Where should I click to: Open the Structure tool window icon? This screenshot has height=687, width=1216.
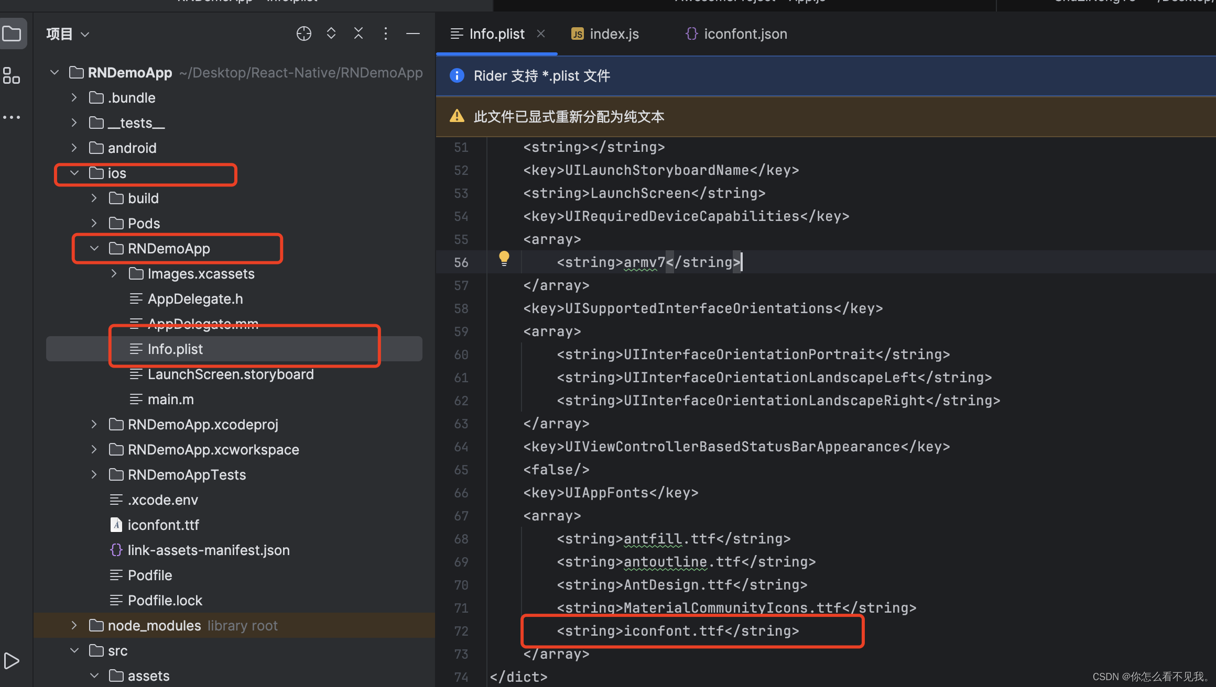pos(11,75)
